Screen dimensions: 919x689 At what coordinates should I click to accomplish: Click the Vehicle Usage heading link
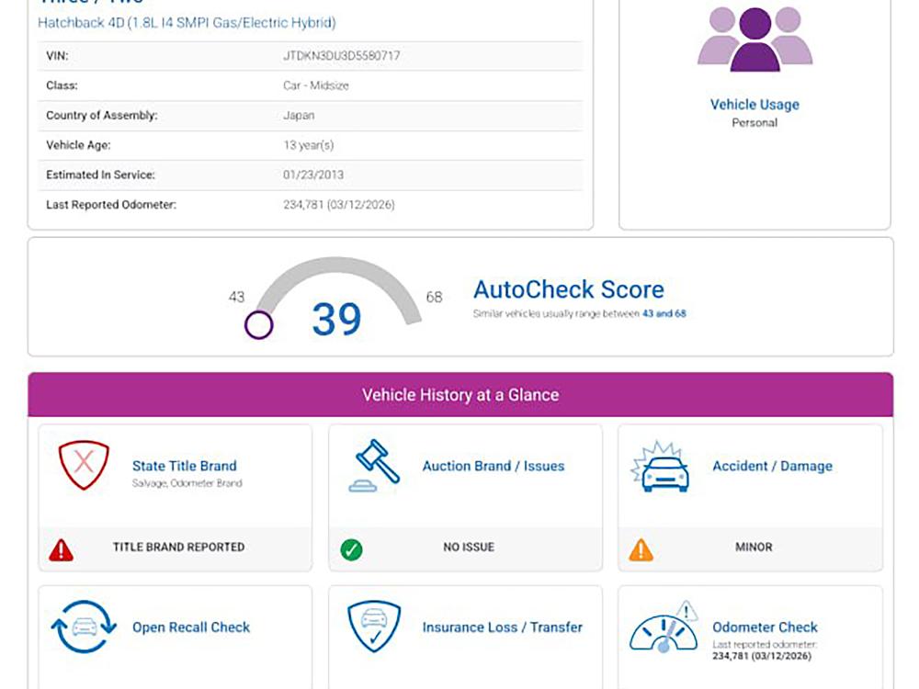tap(754, 105)
